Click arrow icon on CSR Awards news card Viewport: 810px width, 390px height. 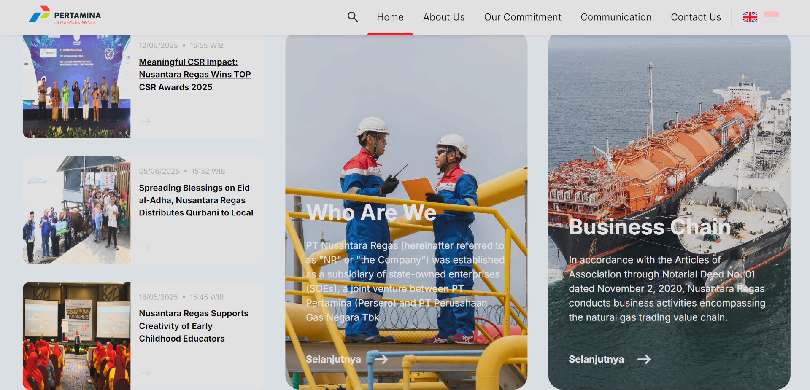click(146, 121)
